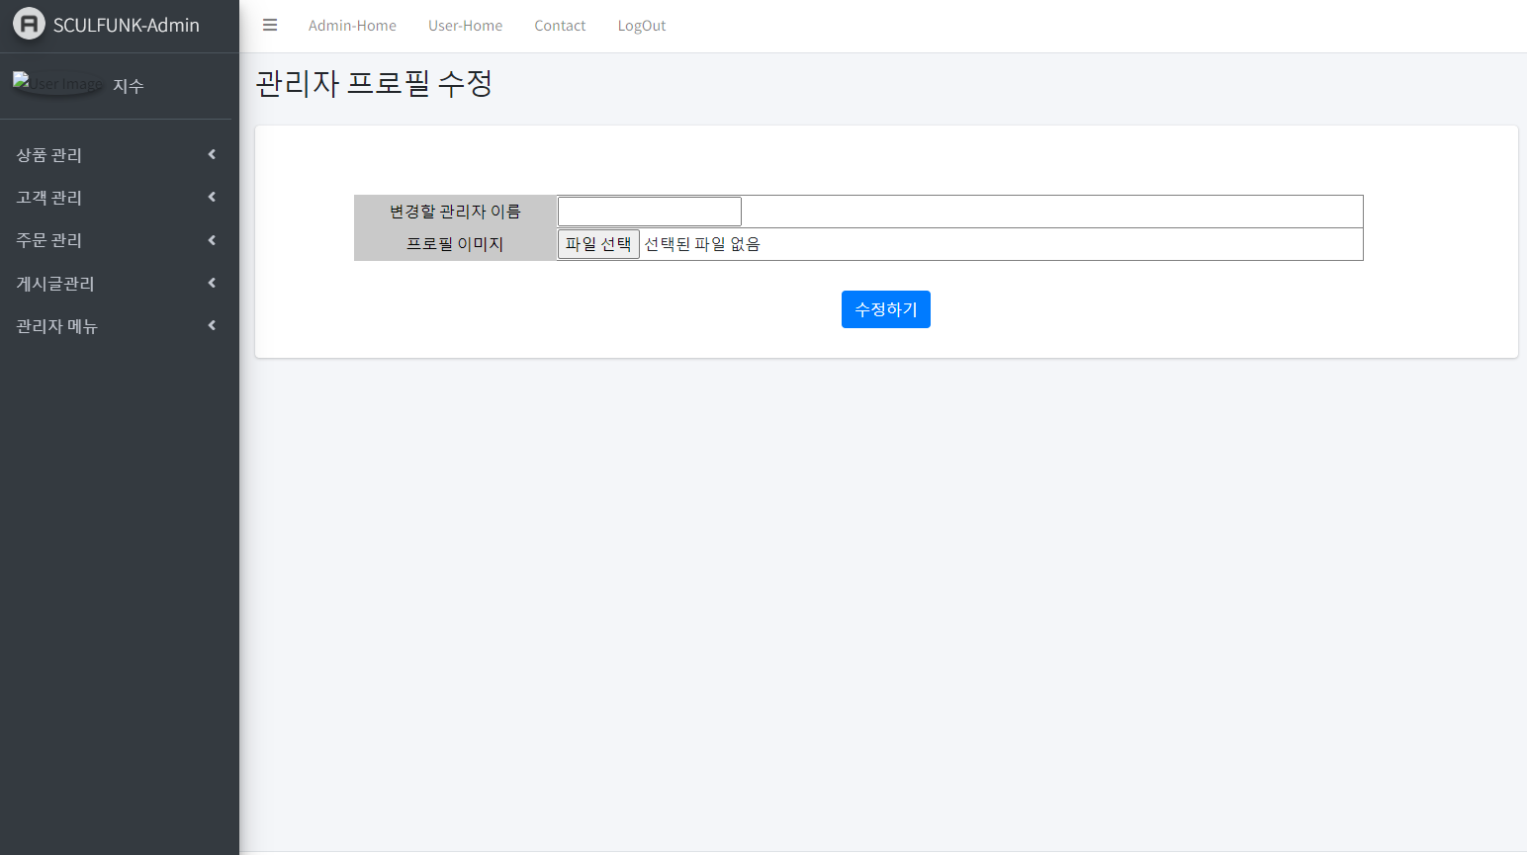Click the 관리자 프로필 수정 page heading

point(374,83)
